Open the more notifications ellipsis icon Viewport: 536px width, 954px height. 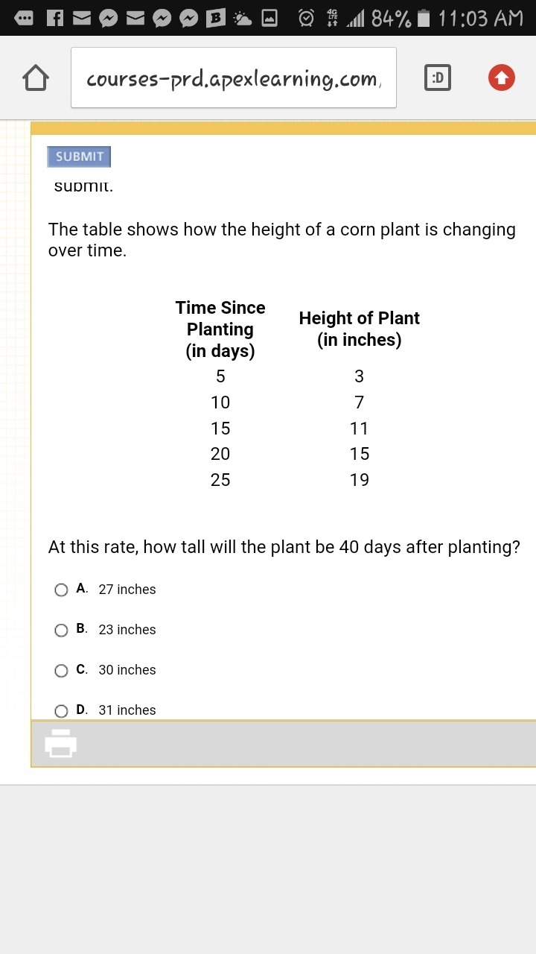point(24,18)
